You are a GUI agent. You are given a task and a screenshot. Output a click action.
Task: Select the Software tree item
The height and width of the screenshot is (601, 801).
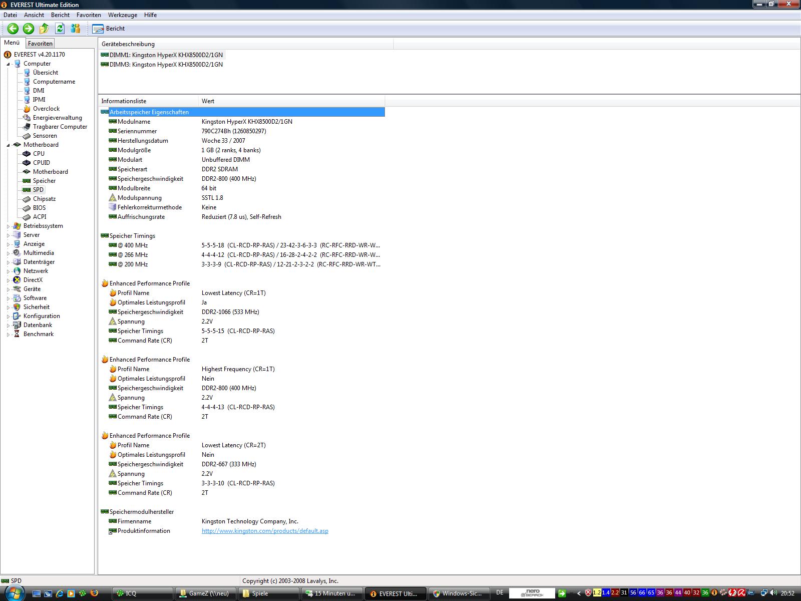tap(35, 298)
